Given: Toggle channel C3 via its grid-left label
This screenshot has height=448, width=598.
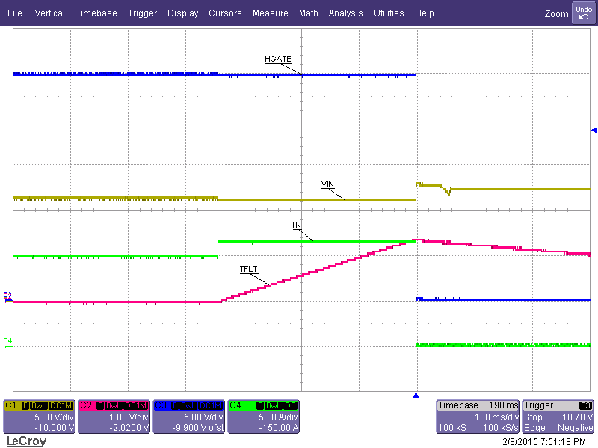Looking at the screenshot, I should tap(6, 296).
